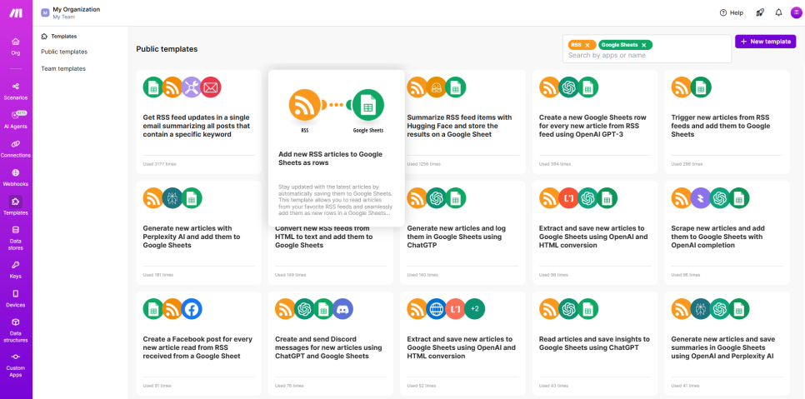Open Data stores in the sidebar
The height and width of the screenshot is (399, 805).
pyautogui.click(x=16, y=238)
